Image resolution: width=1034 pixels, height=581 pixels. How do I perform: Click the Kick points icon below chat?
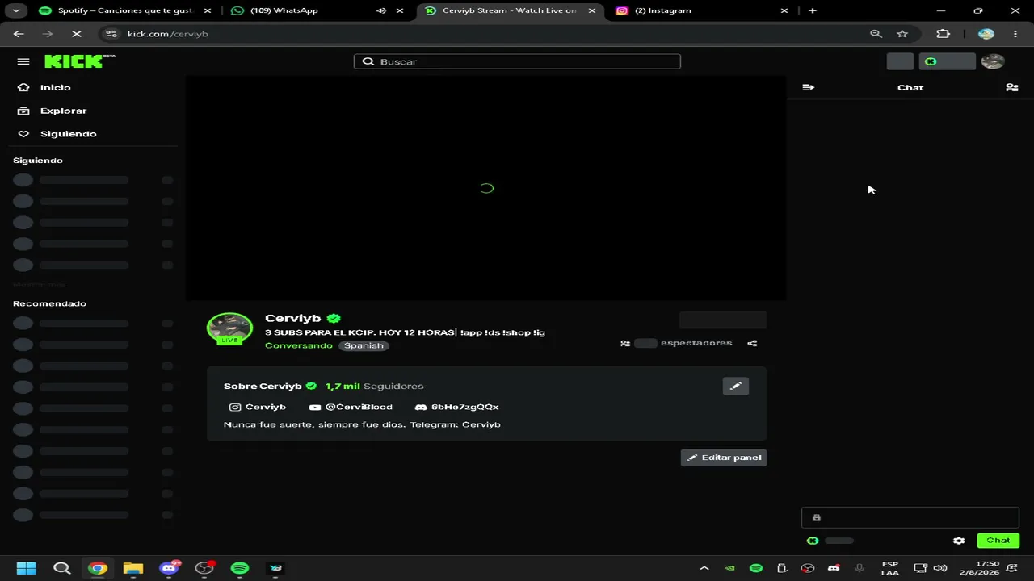(x=813, y=541)
